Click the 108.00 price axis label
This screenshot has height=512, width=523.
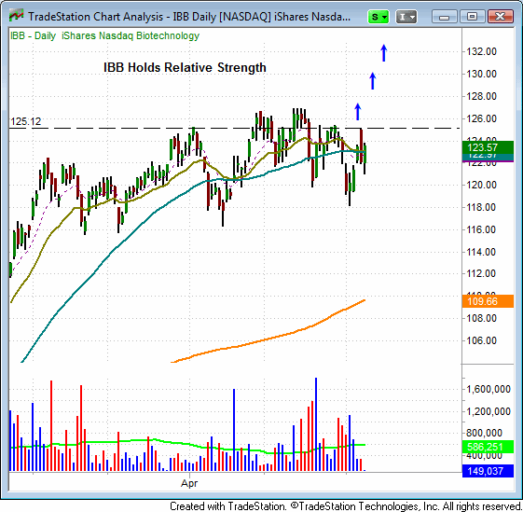(481, 318)
